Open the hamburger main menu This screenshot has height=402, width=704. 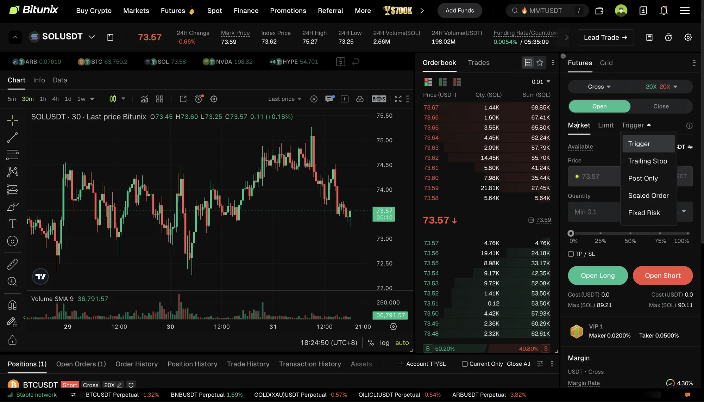[685, 11]
